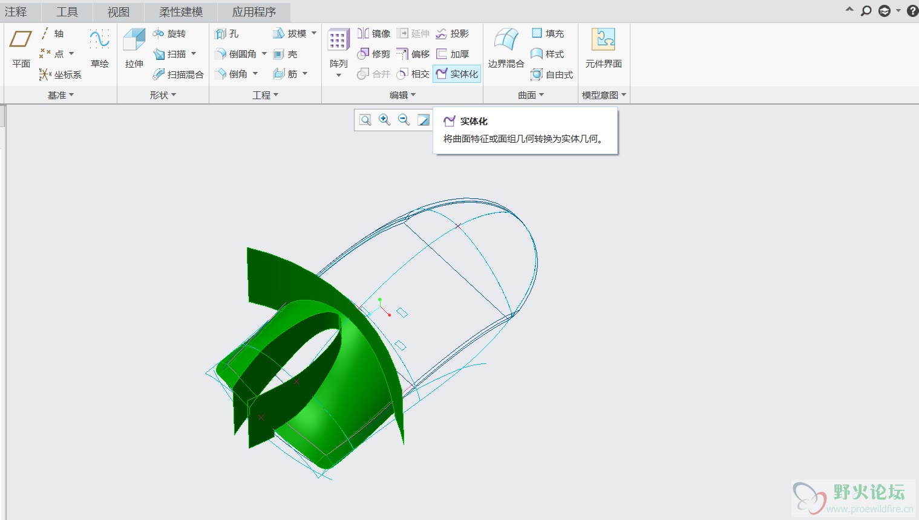
Task: Activate the 扫描 (Sweep) tool
Action: tap(170, 54)
